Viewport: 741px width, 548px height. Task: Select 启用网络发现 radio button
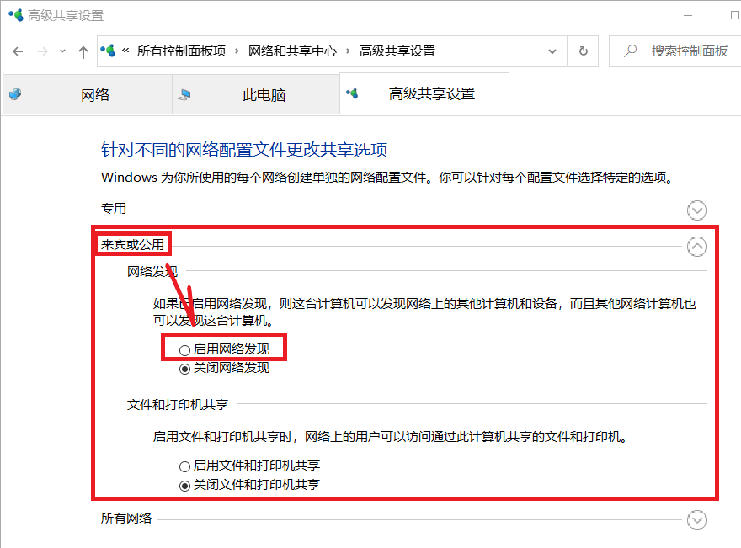click(x=184, y=350)
